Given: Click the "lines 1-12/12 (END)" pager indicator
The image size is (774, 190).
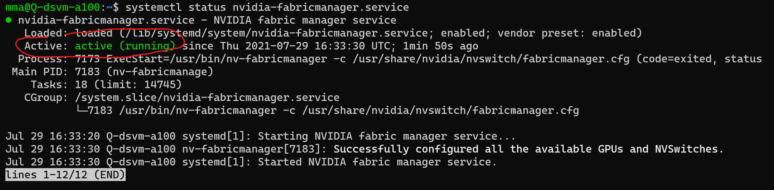Looking at the screenshot, I should [x=65, y=175].
